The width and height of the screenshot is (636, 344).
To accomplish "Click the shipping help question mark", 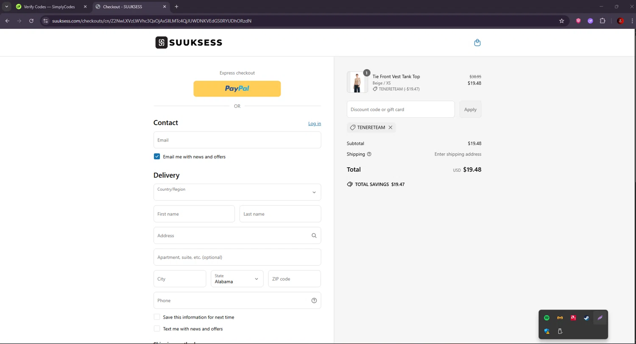I will 369,154.
